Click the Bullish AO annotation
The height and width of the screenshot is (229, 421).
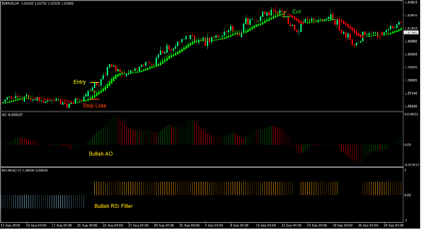[101, 153]
